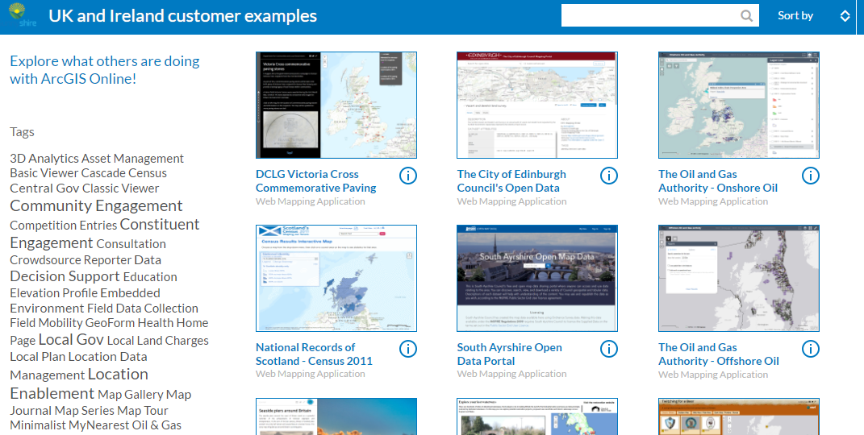Filter by Analytics tag
This screenshot has height=435, width=864.
53,159
